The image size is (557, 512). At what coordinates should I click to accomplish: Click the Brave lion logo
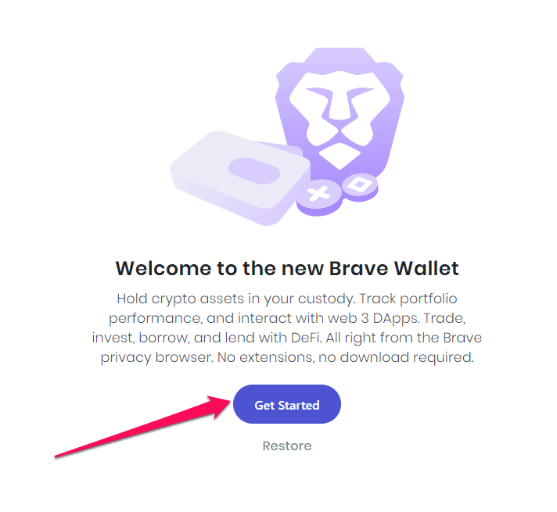(x=340, y=109)
